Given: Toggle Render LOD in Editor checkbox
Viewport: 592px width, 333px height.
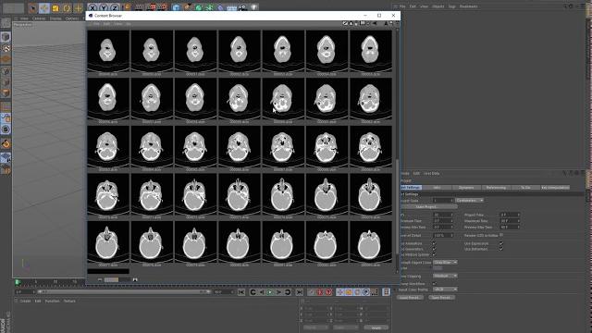Looking at the screenshot, I should (501, 235).
